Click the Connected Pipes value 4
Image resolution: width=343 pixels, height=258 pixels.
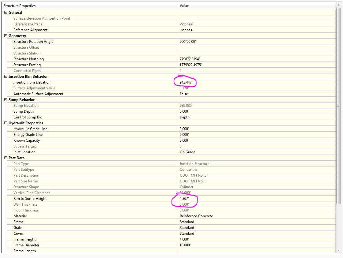[180, 71]
